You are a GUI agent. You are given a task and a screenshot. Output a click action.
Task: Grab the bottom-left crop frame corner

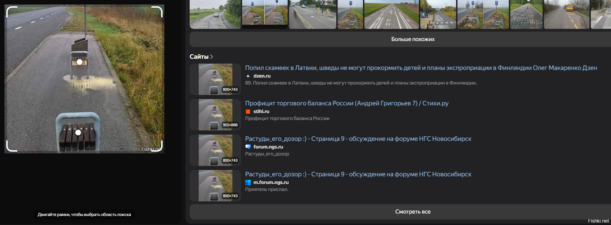(x=11, y=147)
